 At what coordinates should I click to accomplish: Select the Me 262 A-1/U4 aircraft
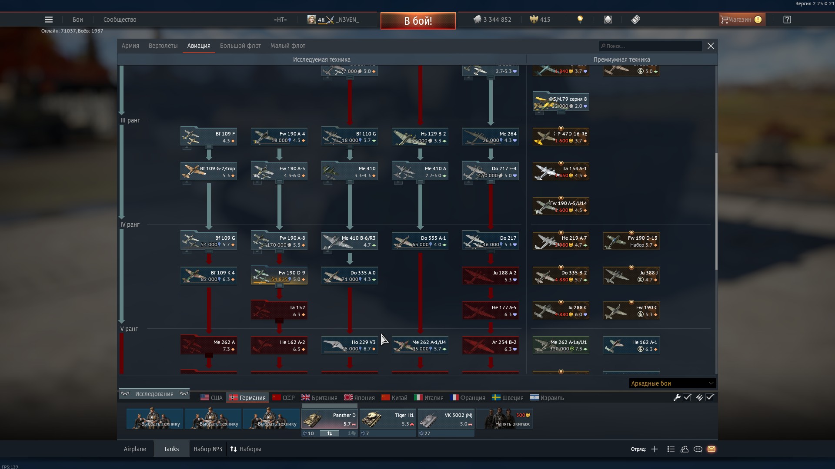pos(420,345)
